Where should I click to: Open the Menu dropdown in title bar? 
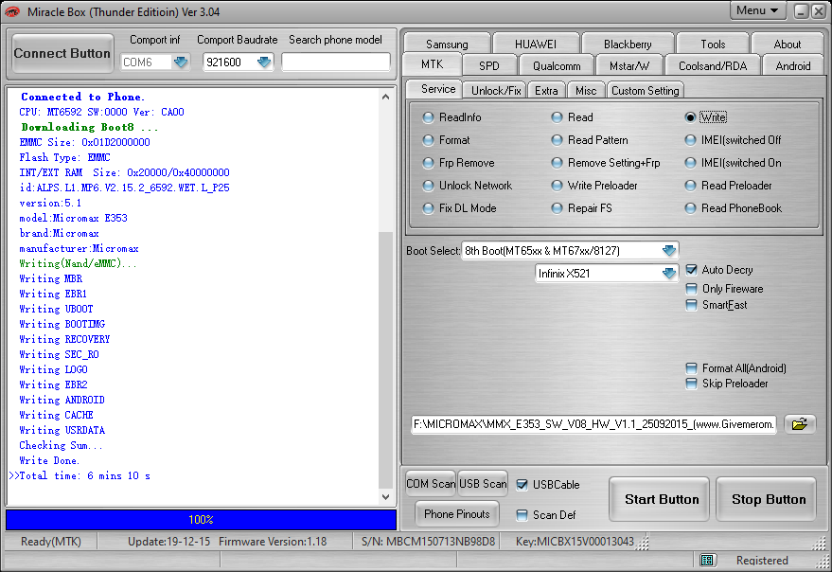click(x=757, y=10)
